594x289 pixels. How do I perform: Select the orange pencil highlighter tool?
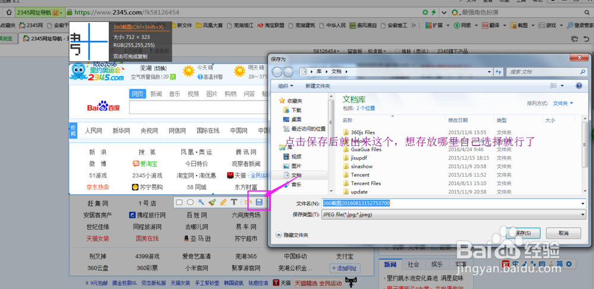click(223, 202)
